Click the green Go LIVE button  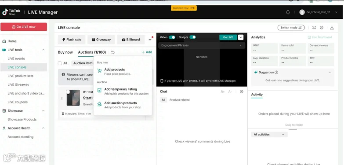coord(228,37)
